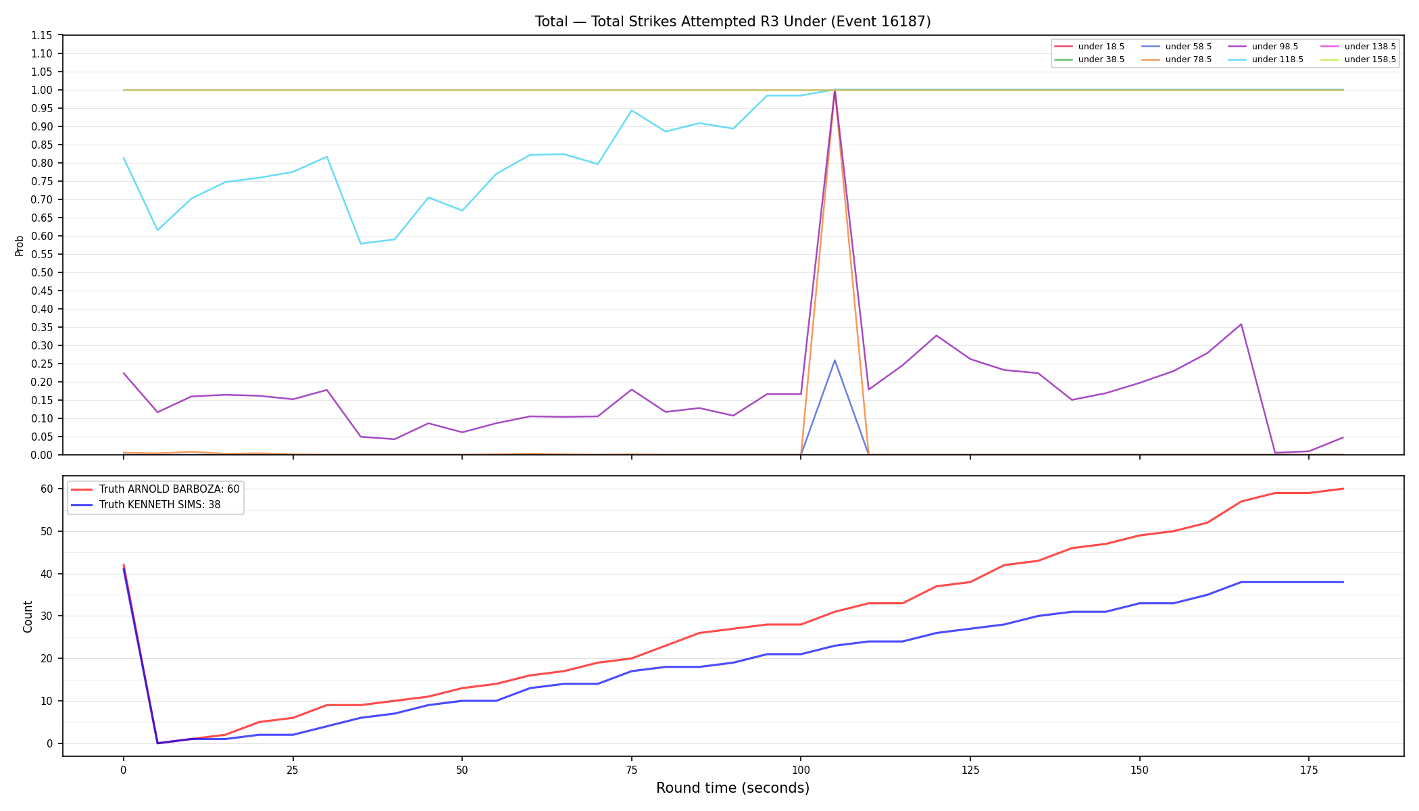Click the 0.00 tick on Prob axis
Screen dimensions: 1419x811
(42, 455)
